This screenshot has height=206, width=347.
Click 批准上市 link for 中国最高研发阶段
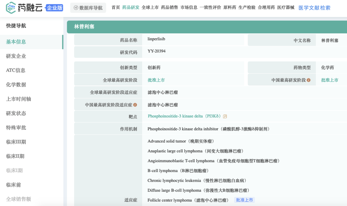pyautogui.click(x=330, y=80)
